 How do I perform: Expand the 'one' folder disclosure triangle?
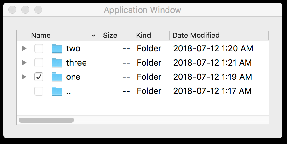(x=24, y=77)
